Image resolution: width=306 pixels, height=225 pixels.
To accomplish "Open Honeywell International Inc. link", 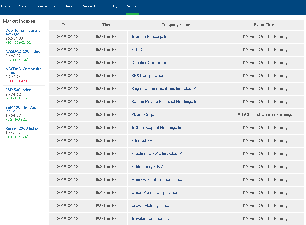I will (157, 179).
